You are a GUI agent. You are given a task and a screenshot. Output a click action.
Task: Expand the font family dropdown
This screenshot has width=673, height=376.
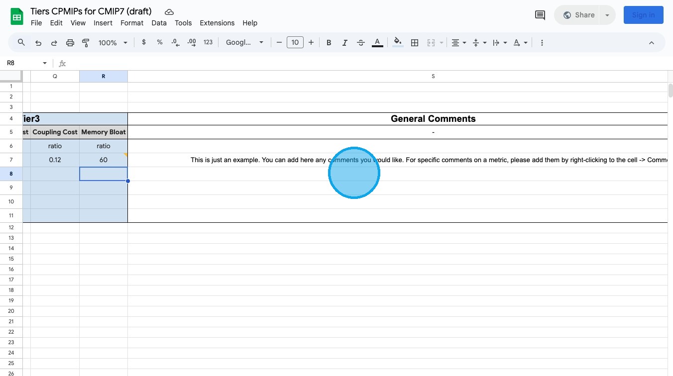244,43
